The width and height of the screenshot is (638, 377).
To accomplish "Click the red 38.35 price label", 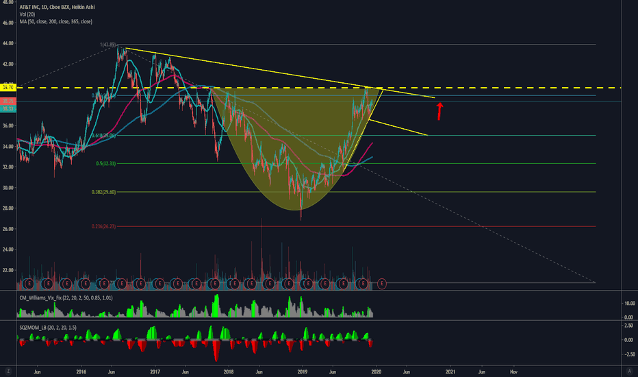I will (x=8, y=101).
